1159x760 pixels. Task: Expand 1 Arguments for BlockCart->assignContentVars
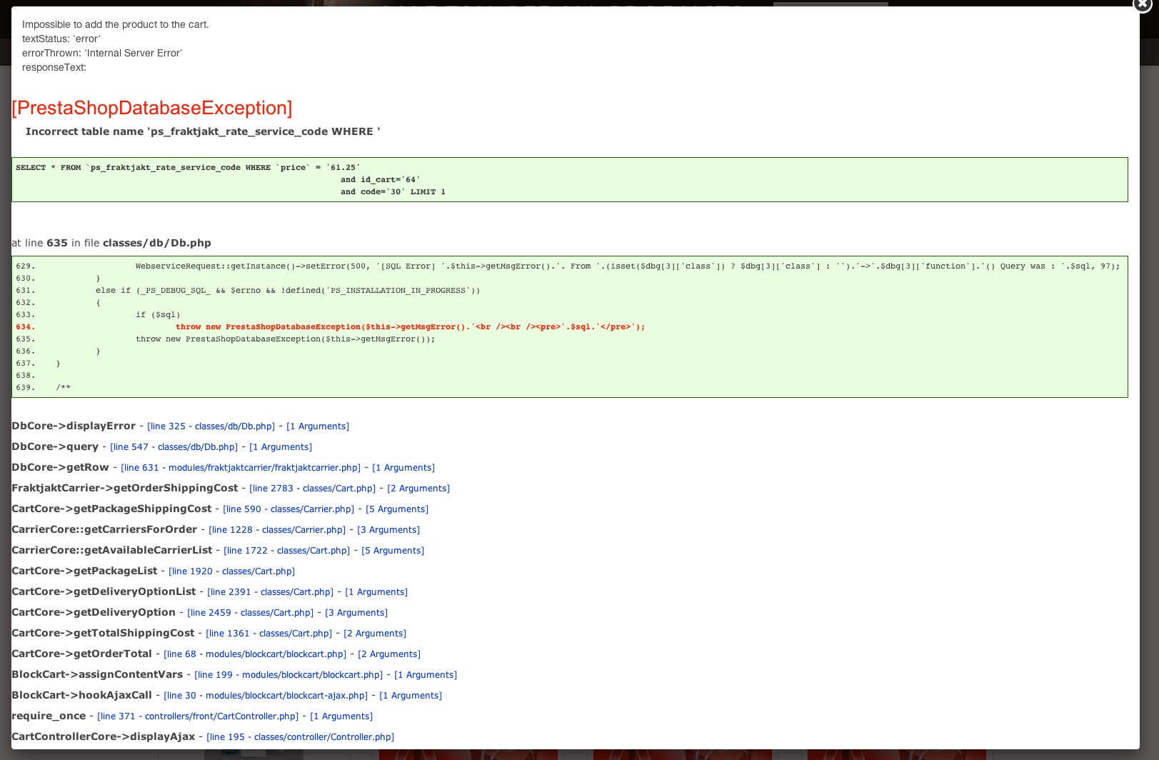426,675
